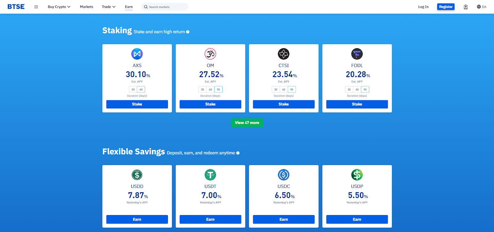The image size is (494, 232).
Task: Click the OM 27.52% APY value
Action: pyautogui.click(x=211, y=74)
